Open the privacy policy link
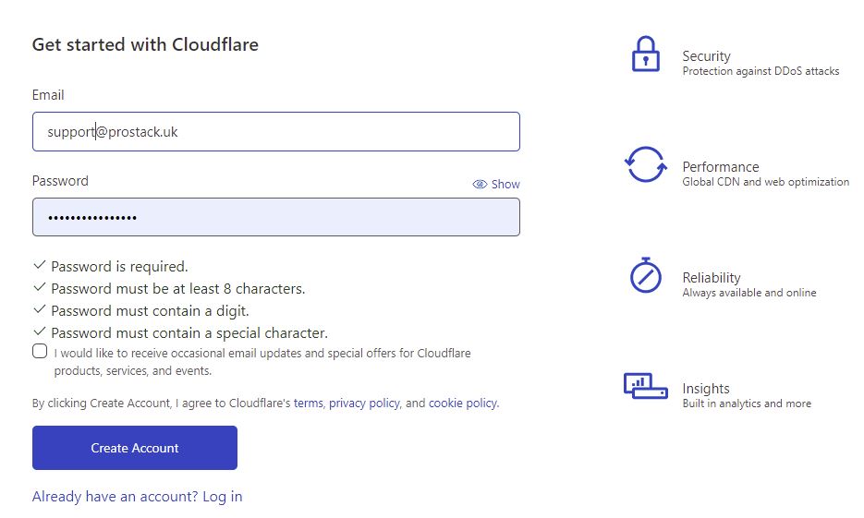The height and width of the screenshot is (518, 864). [x=364, y=403]
